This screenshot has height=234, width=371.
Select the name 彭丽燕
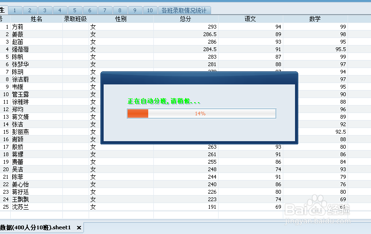pos(20,132)
